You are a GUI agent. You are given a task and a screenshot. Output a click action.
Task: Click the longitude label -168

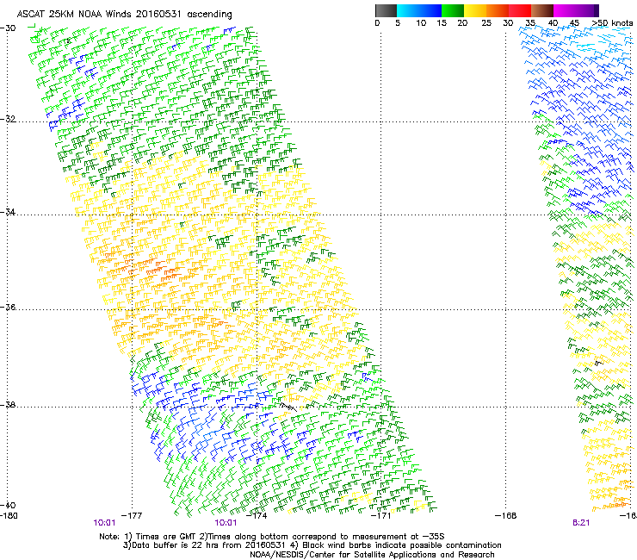point(506,516)
